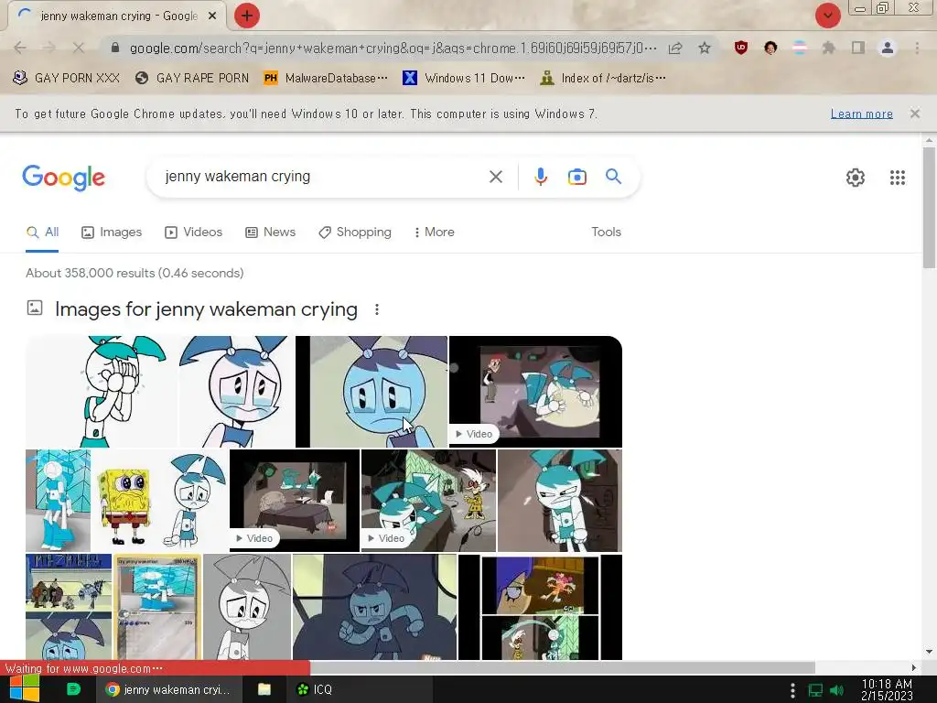Screen dimensions: 937x703
Task: Open File Explorer from taskbar
Action: [x=264, y=689]
